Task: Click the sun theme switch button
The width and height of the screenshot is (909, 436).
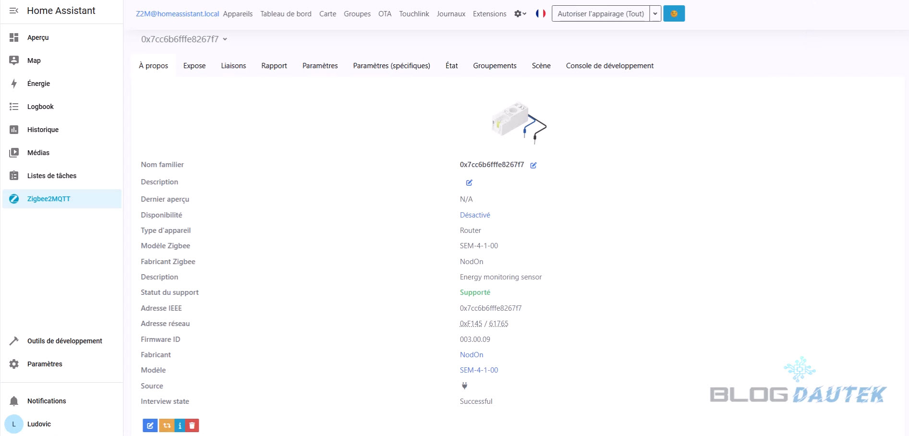Action: [674, 13]
